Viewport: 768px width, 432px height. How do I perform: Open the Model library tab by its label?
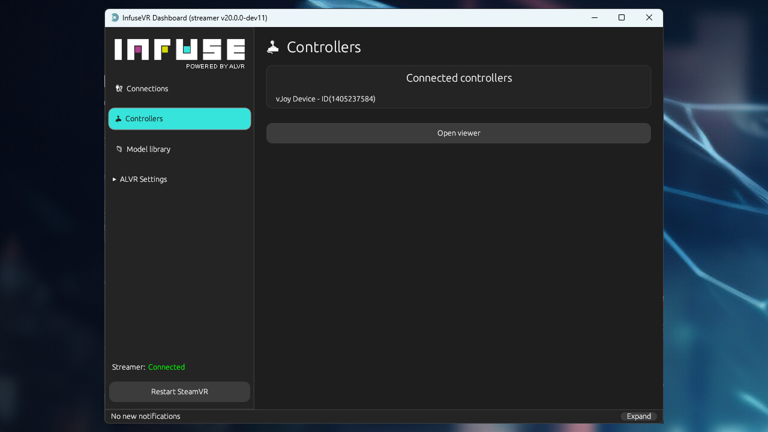148,149
